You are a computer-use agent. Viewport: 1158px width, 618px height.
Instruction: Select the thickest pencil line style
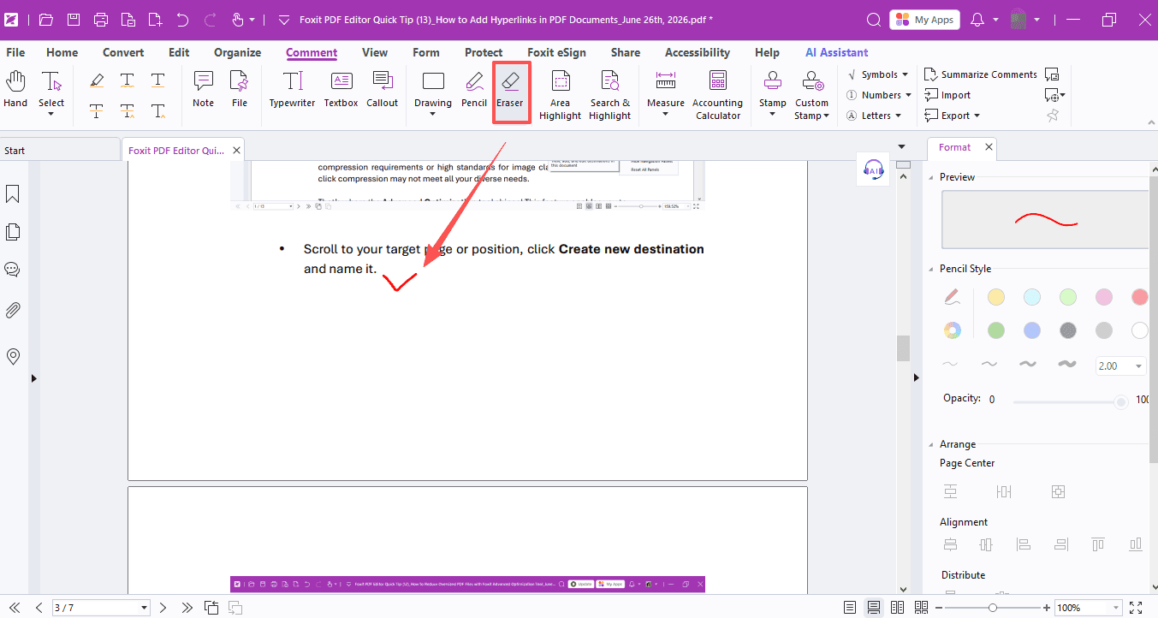(1066, 364)
